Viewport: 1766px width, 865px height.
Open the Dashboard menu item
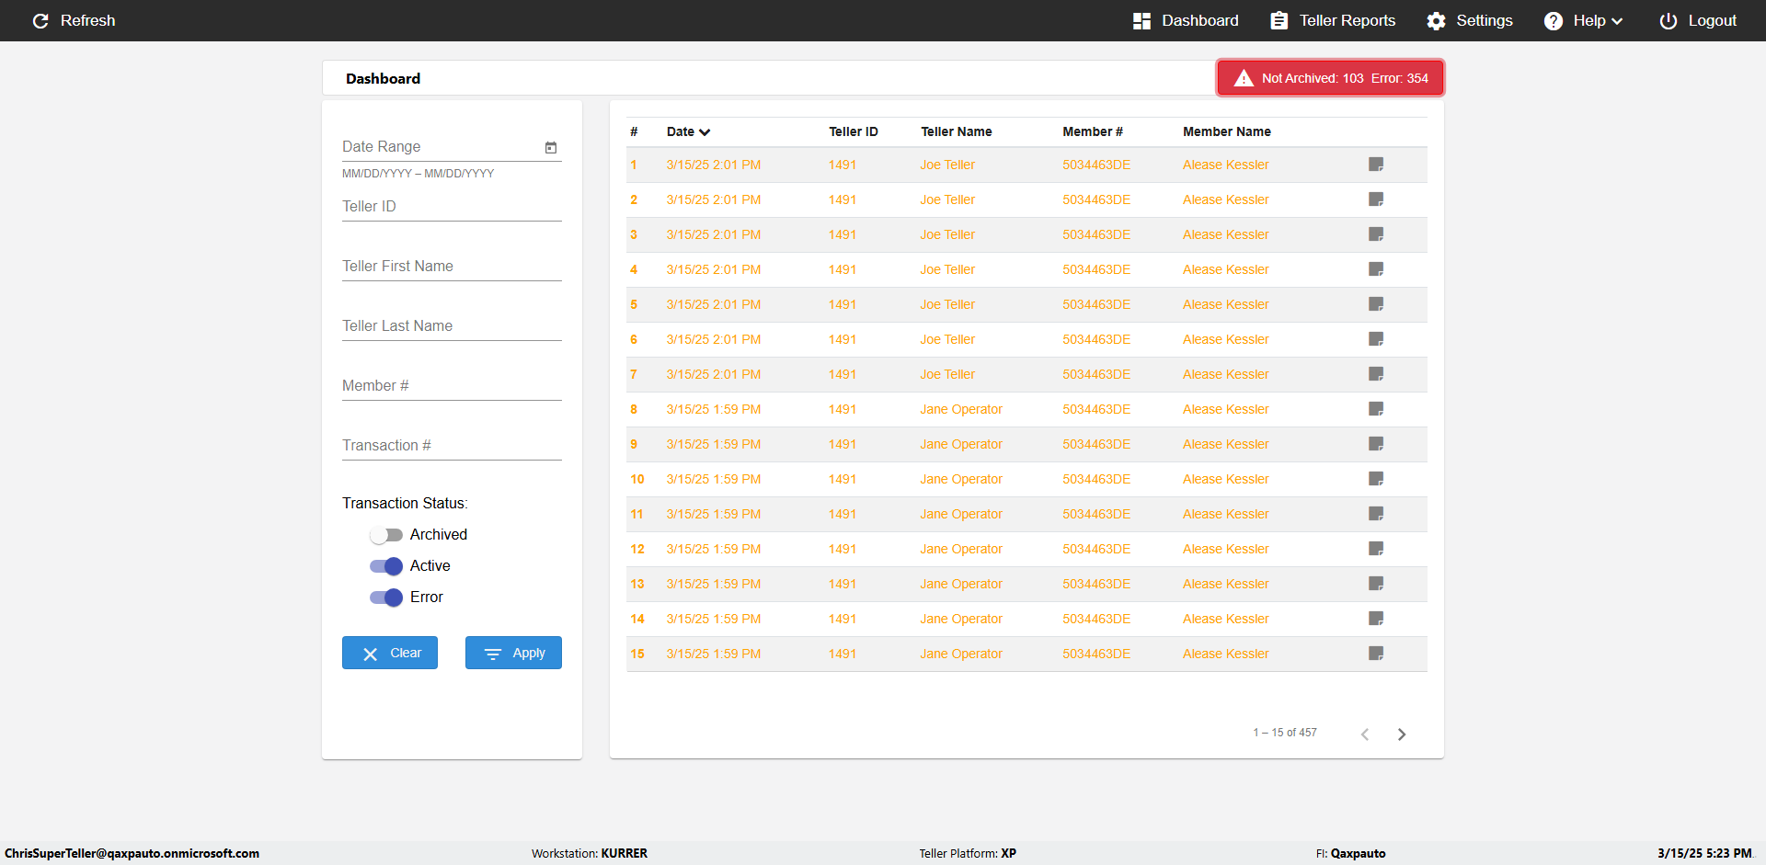click(1186, 20)
